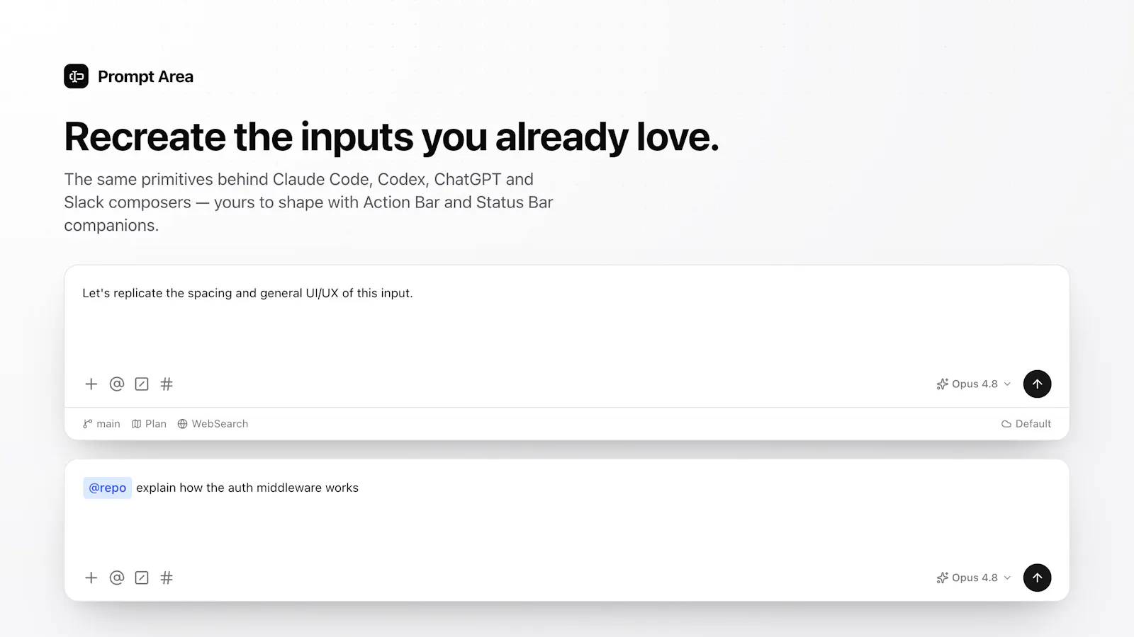The image size is (1134, 637).
Task: Send the first composer message with arrow button
Action: coord(1037,384)
